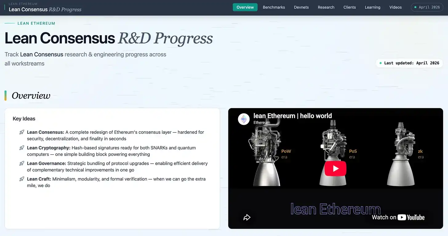Open the Clients navigation tab
The height and width of the screenshot is (236, 448).
point(350,7)
